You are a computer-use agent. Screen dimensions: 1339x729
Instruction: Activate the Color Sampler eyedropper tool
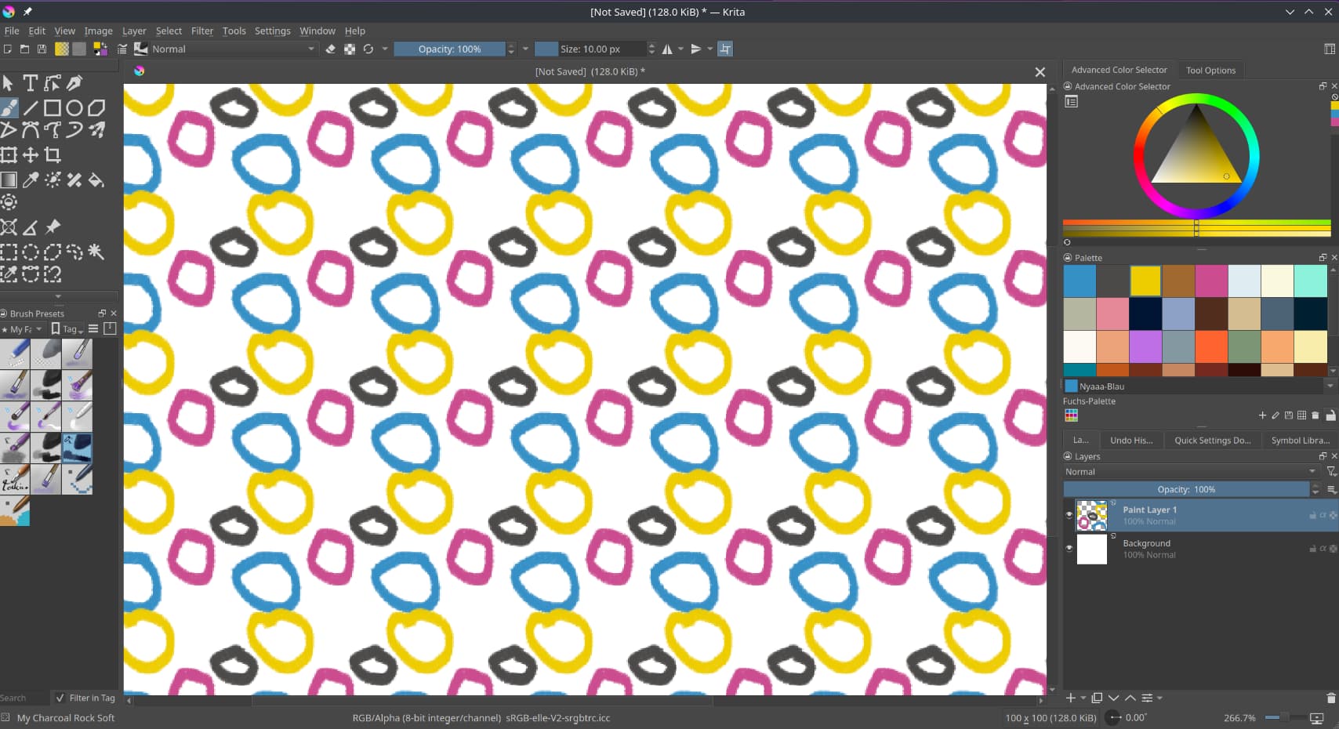tap(31, 180)
